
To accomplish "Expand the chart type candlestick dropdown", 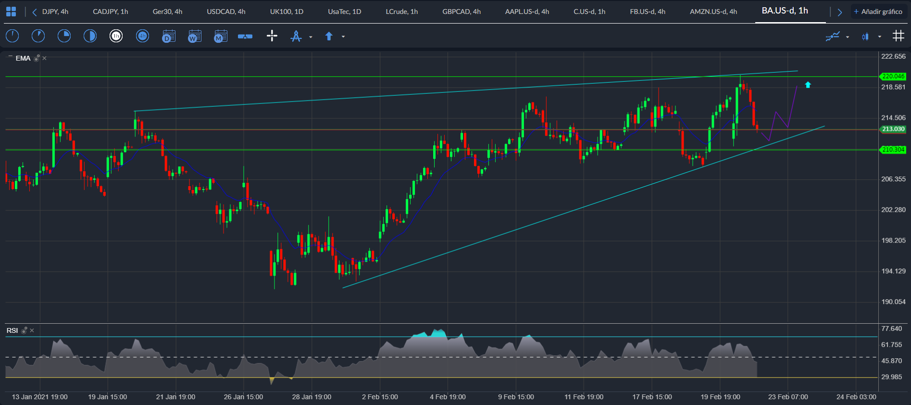I will 880,37.
